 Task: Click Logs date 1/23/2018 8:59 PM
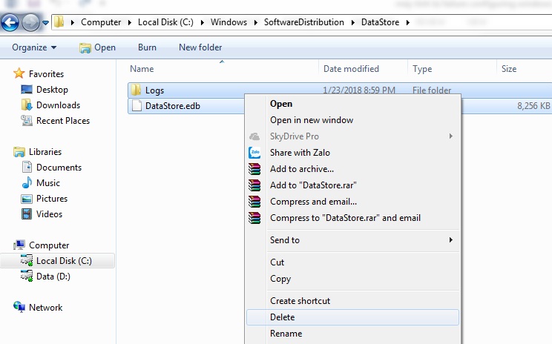tap(359, 90)
